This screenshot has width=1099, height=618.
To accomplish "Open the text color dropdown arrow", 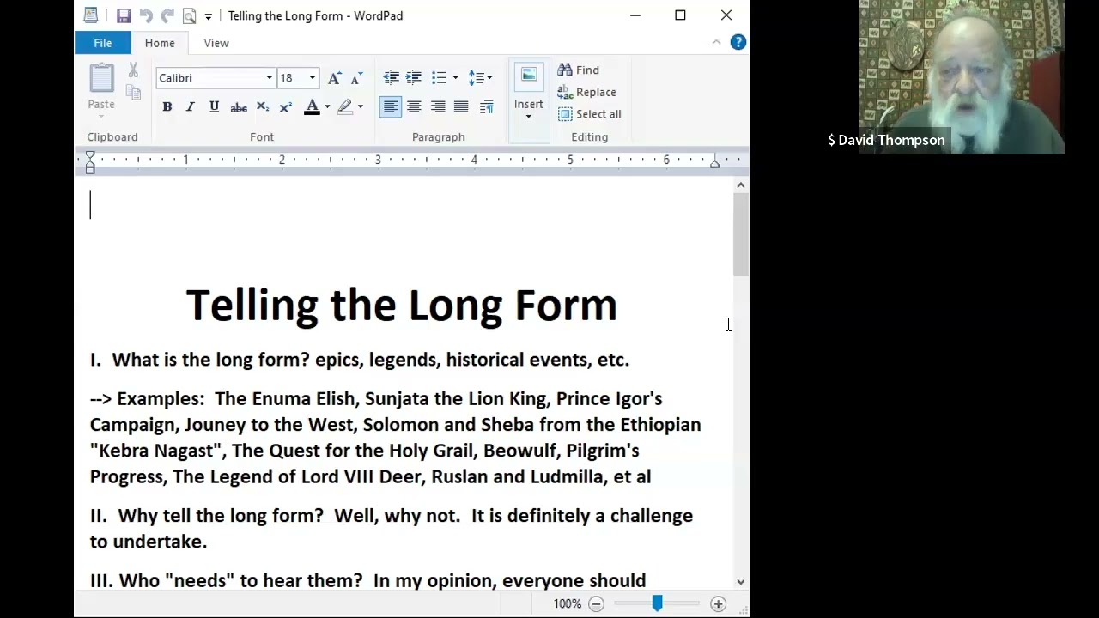I will click(327, 107).
